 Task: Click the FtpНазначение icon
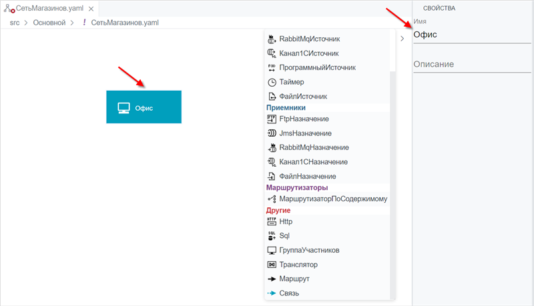272,119
